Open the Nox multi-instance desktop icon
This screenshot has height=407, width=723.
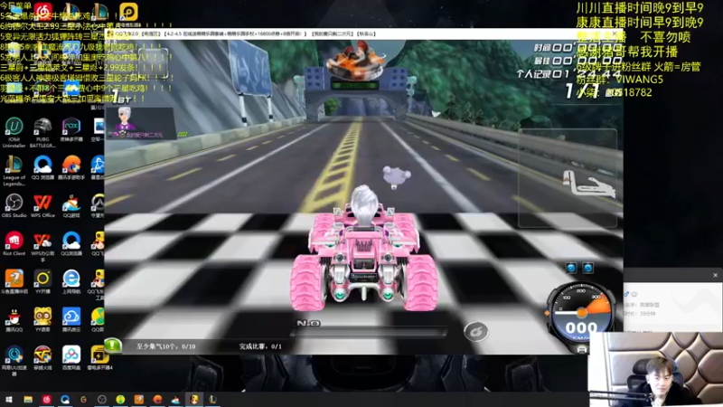(x=71, y=129)
